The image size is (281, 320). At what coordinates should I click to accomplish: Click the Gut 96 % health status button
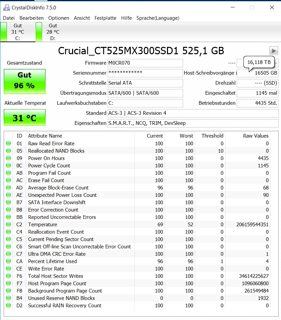24,81
